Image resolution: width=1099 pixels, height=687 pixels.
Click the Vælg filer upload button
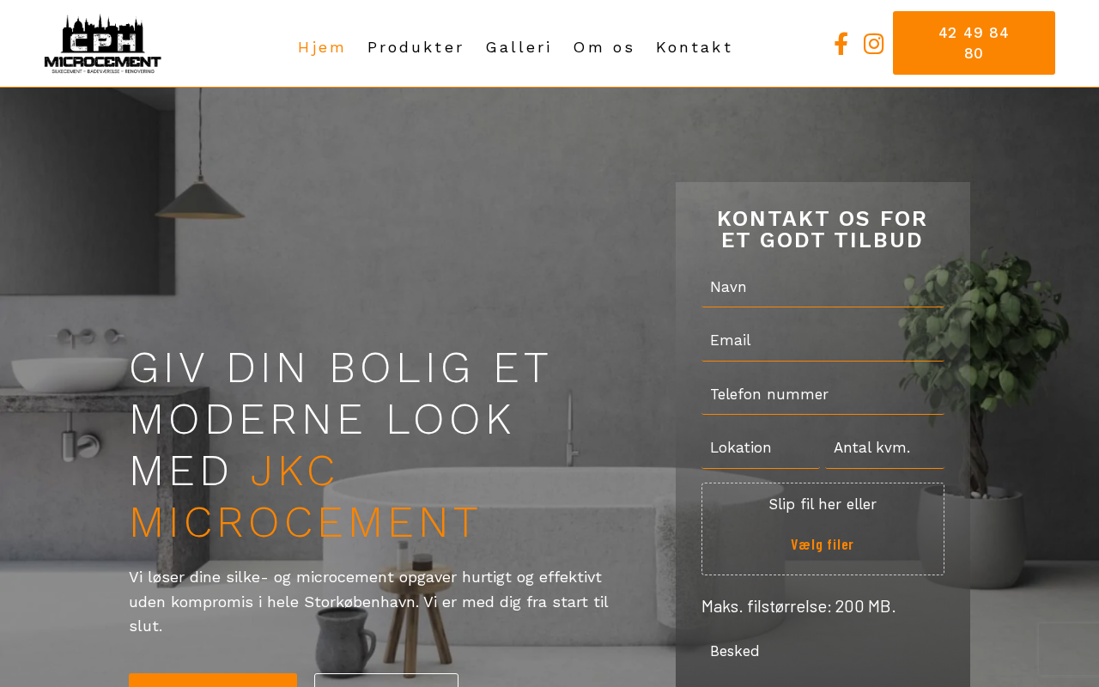(823, 544)
